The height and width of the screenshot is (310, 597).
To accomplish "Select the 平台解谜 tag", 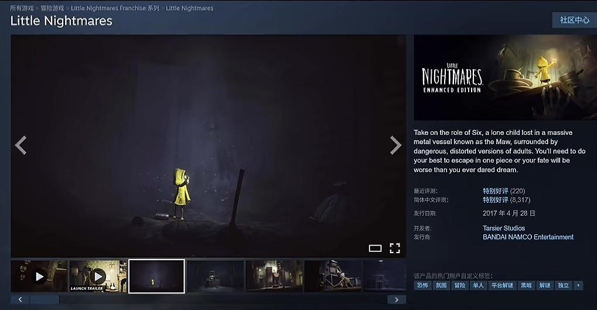I will click(502, 285).
